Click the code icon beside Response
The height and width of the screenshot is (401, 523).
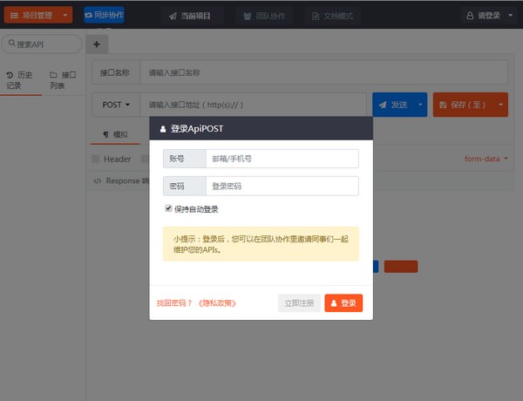click(x=98, y=180)
